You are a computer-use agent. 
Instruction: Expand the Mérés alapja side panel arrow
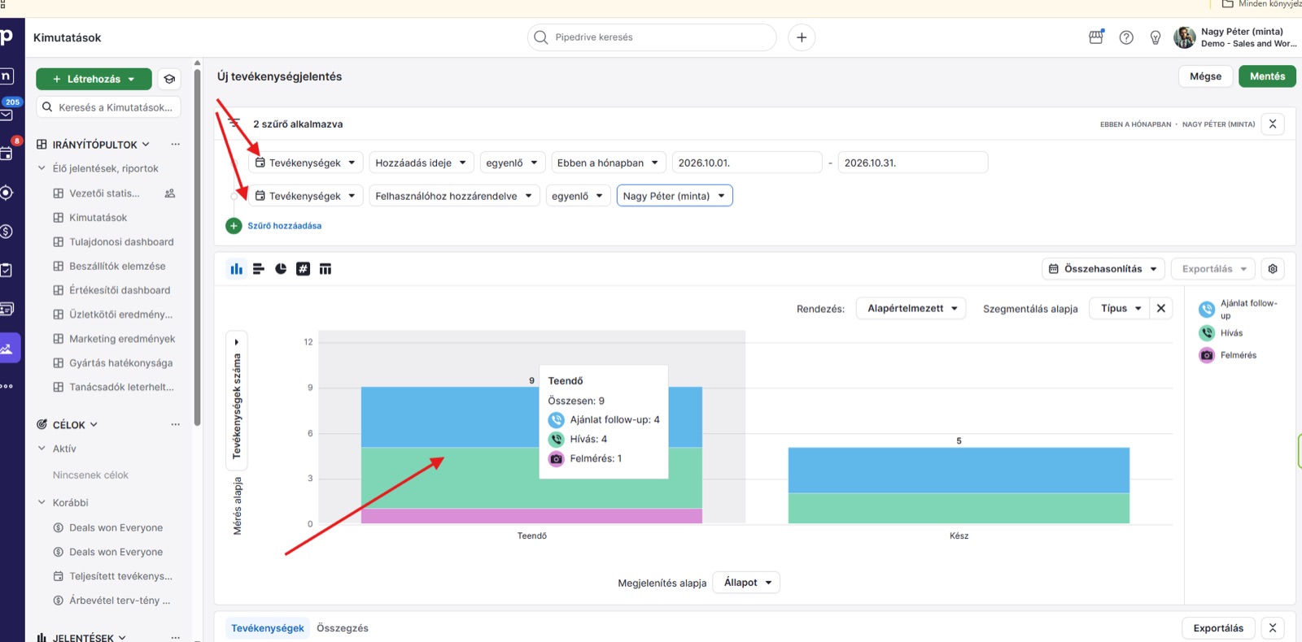coord(237,342)
